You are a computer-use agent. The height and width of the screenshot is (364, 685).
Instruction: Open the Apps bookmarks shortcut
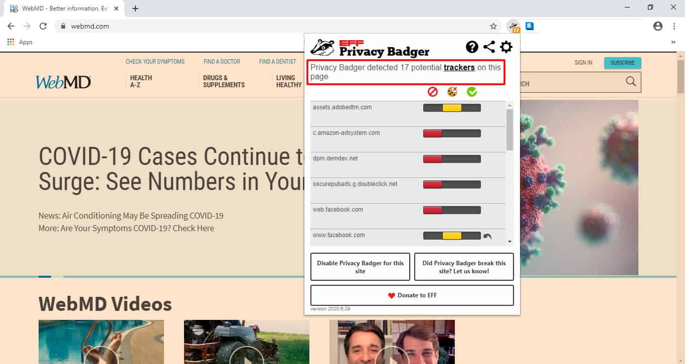click(20, 42)
